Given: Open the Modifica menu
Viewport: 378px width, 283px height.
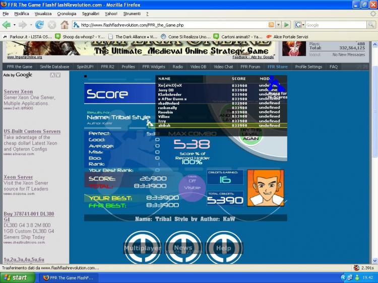Looking at the screenshot, I should 22,14.
